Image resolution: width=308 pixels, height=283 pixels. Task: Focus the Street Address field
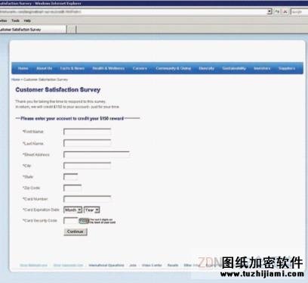97,154
